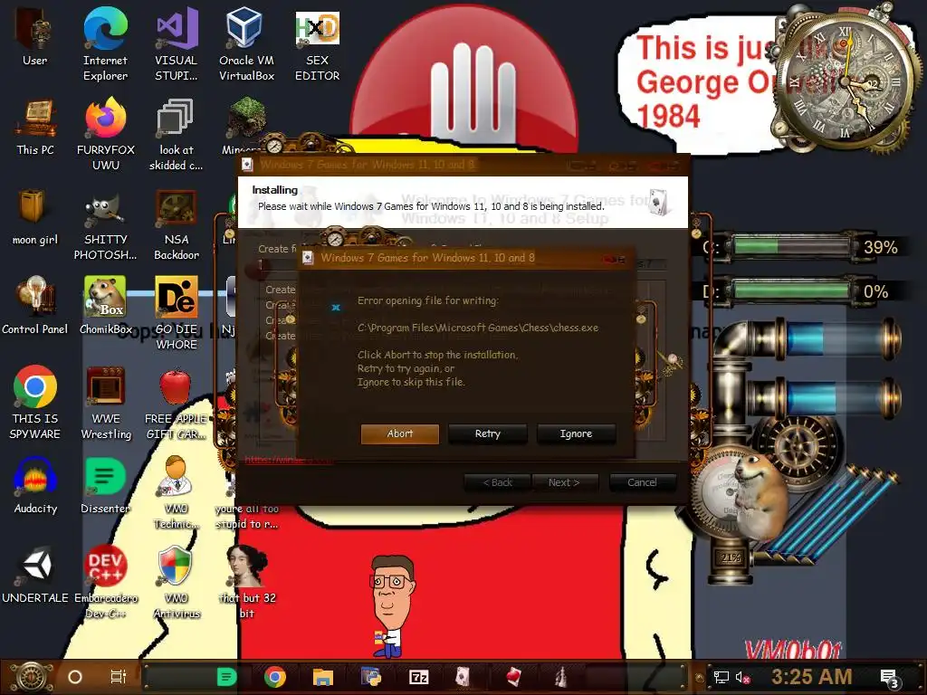Open Chrome from the taskbar
Screen dimensions: 927x695
point(275,677)
